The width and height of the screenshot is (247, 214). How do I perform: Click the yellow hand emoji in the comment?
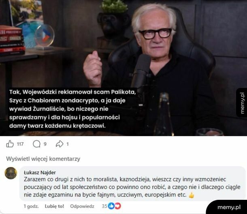pyautogui.click(x=192, y=195)
